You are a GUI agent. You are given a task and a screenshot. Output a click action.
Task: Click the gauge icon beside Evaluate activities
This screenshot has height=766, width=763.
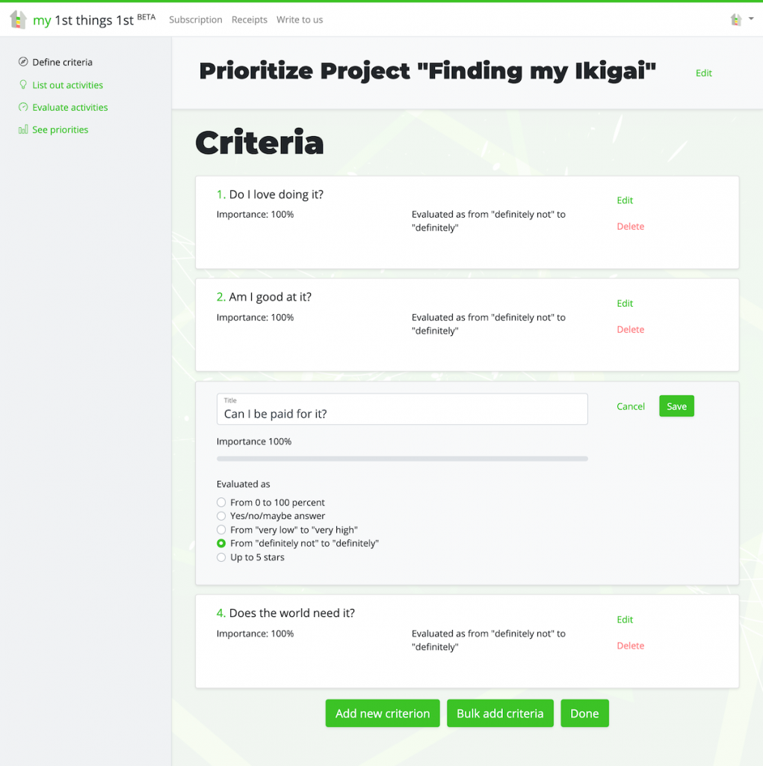pos(23,108)
